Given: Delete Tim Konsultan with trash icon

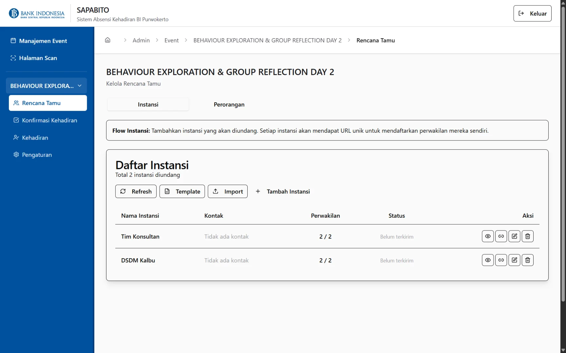Looking at the screenshot, I should coord(528,236).
